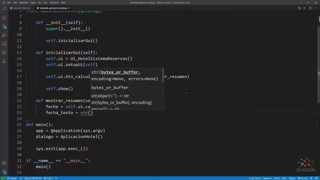The width and height of the screenshot is (320, 180).
Task: Open Source Control view icon
Action: 4,26
